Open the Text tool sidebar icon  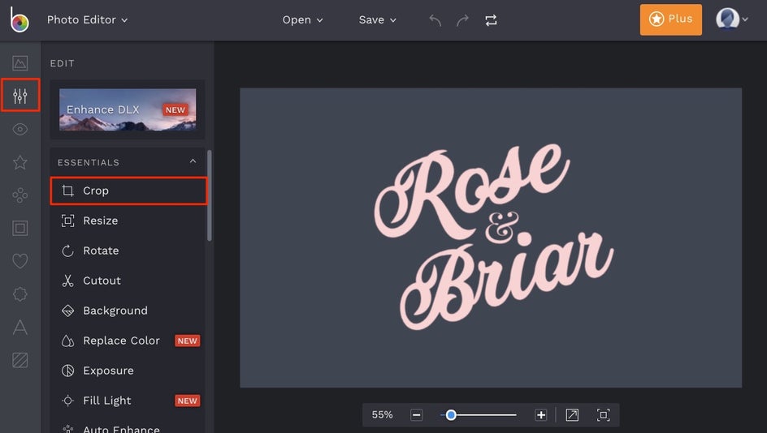click(x=20, y=328)
